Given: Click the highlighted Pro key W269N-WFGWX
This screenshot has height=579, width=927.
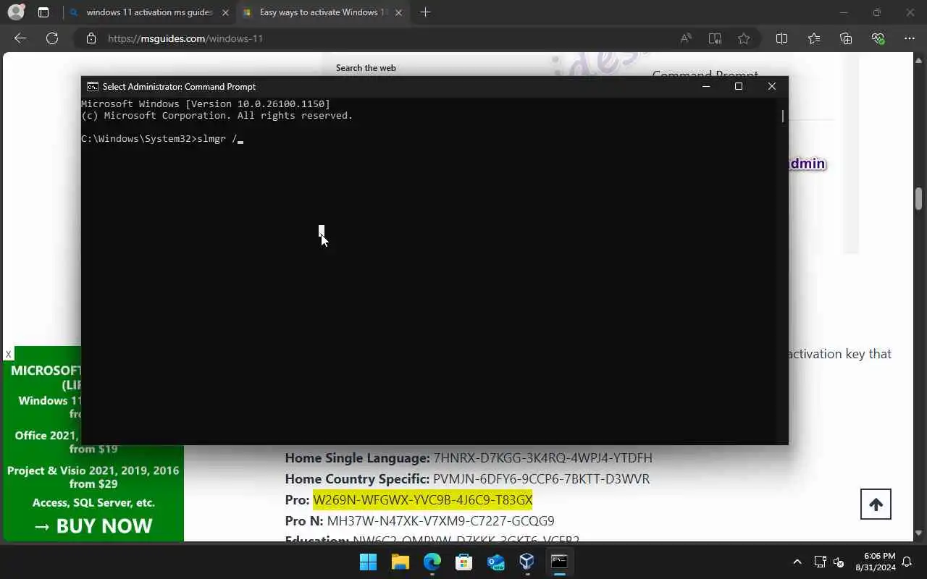Looking at the screenshot, I should coord(422,500).
